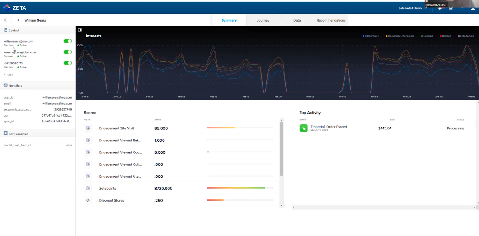Open Zmpretail Order Placed activity

click(x=384, y=128)
